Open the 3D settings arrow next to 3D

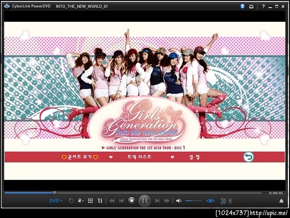tap(230, 201)
